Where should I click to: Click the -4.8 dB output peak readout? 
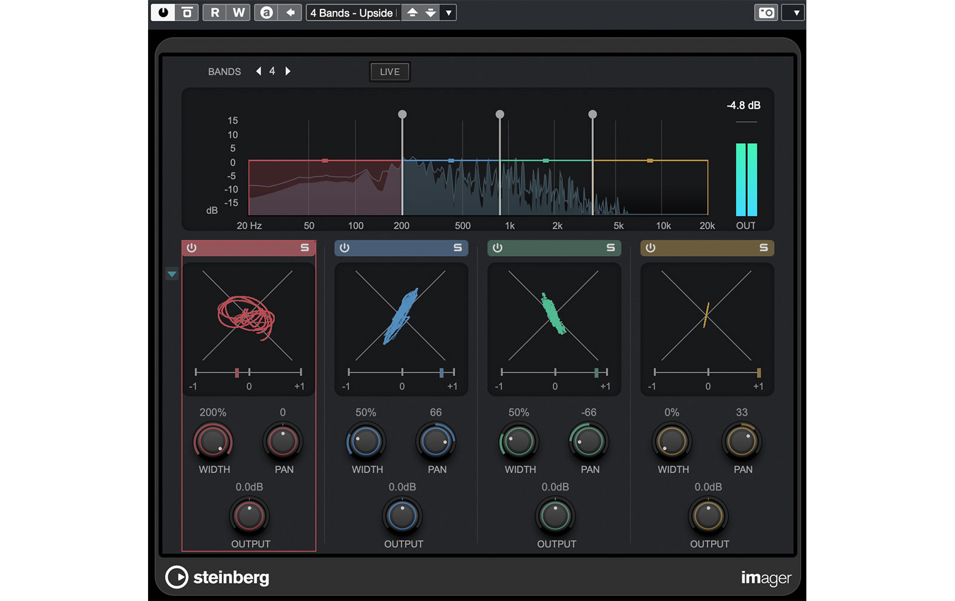744,106
